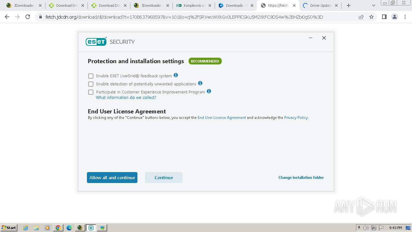Switch to second Download Driver tab
The height and width of the screenshot is (232, 412).
pos(108,5)
